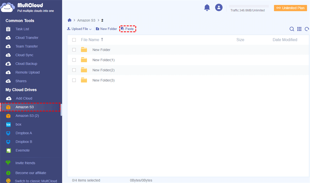
Task: Switch to grid view icon
Action: 299,29
